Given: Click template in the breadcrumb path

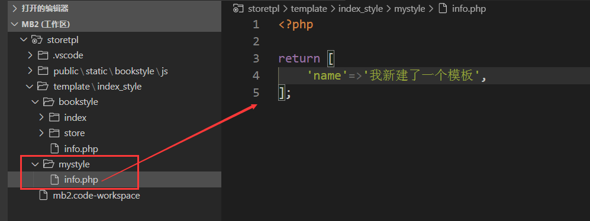Looking at the screenshot, I should coord(308,8).
